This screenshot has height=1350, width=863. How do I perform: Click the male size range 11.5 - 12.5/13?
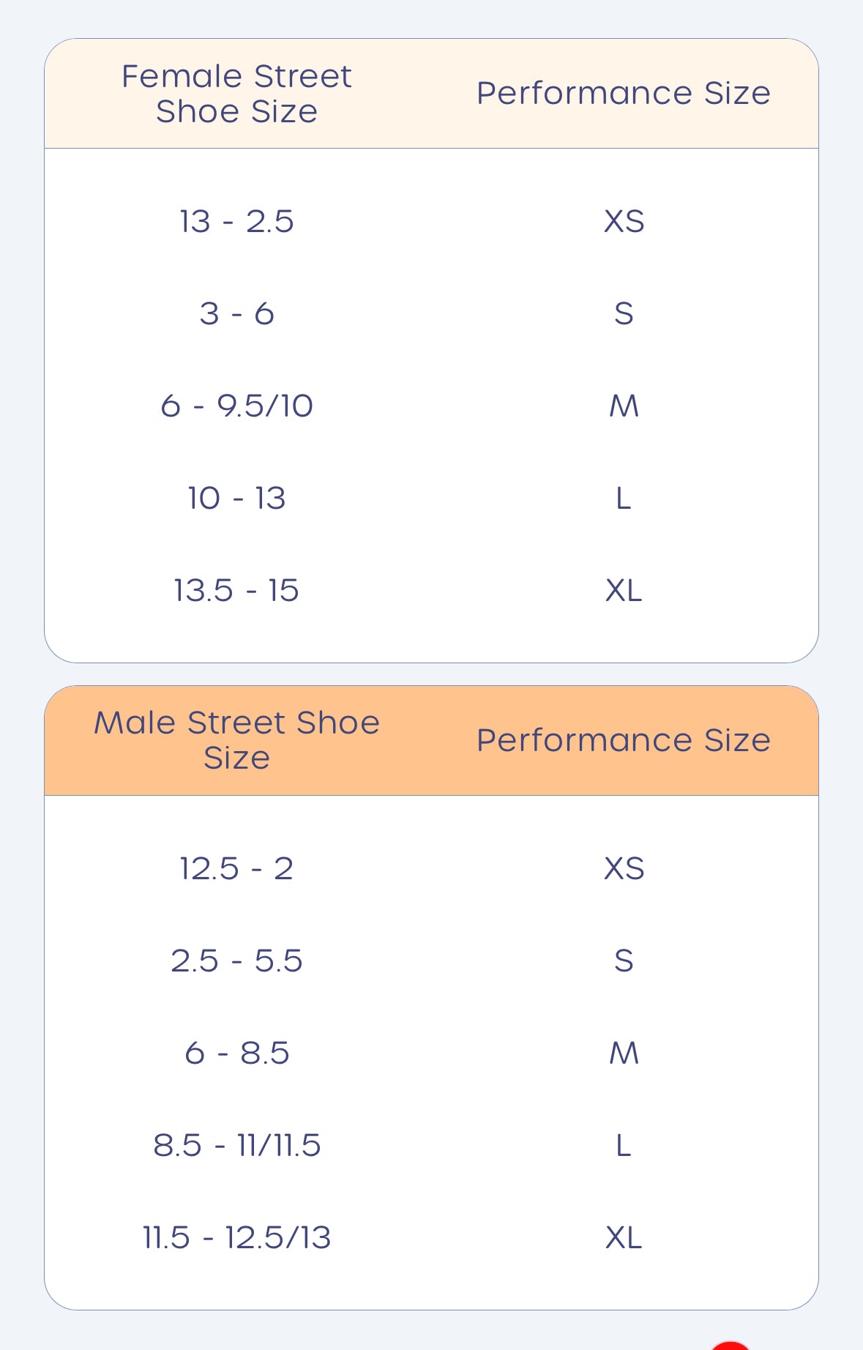pos(236,1237)
